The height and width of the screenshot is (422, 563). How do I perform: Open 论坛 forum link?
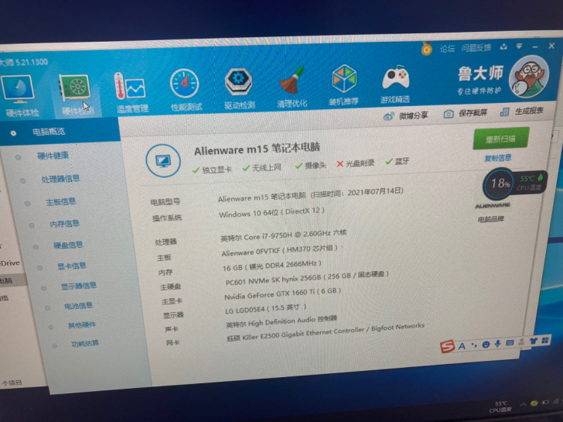447,49
